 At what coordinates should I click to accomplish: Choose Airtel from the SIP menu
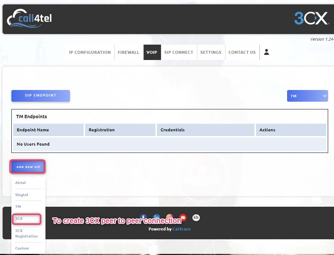21,183
